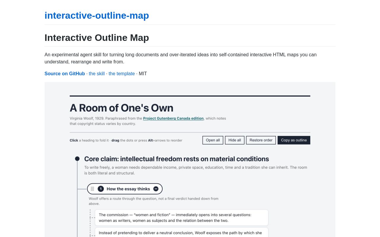Click the Copy as outline button
380x237 pixels.
[294, 140]
